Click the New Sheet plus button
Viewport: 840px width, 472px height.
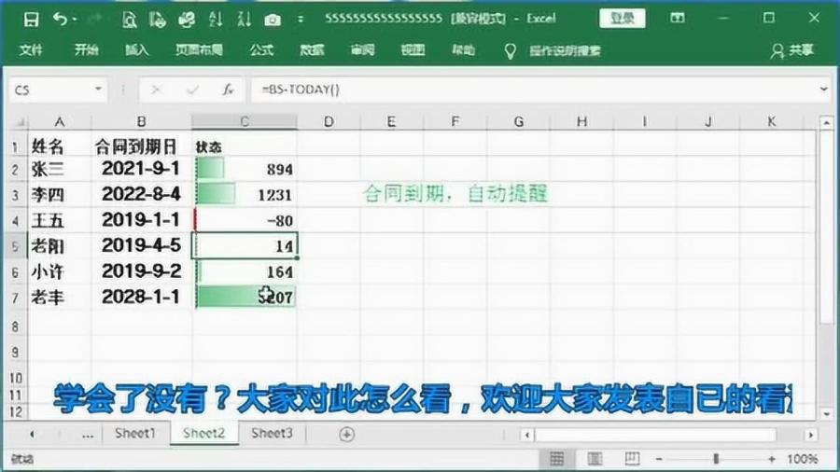pos(346,434)
